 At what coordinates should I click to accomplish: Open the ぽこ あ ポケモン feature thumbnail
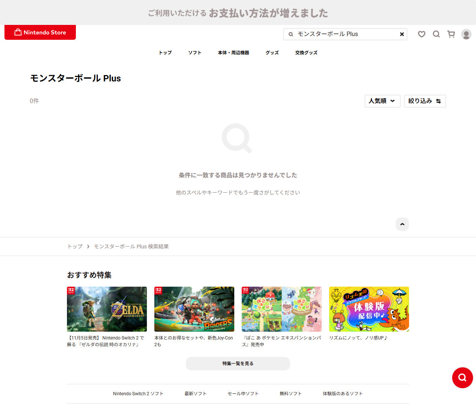click(282, 309)
